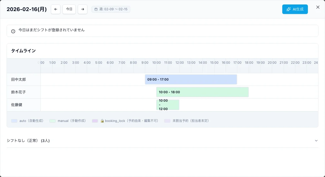
Task: Go to next day with the right arrow
Action: (x=83, y=9)
